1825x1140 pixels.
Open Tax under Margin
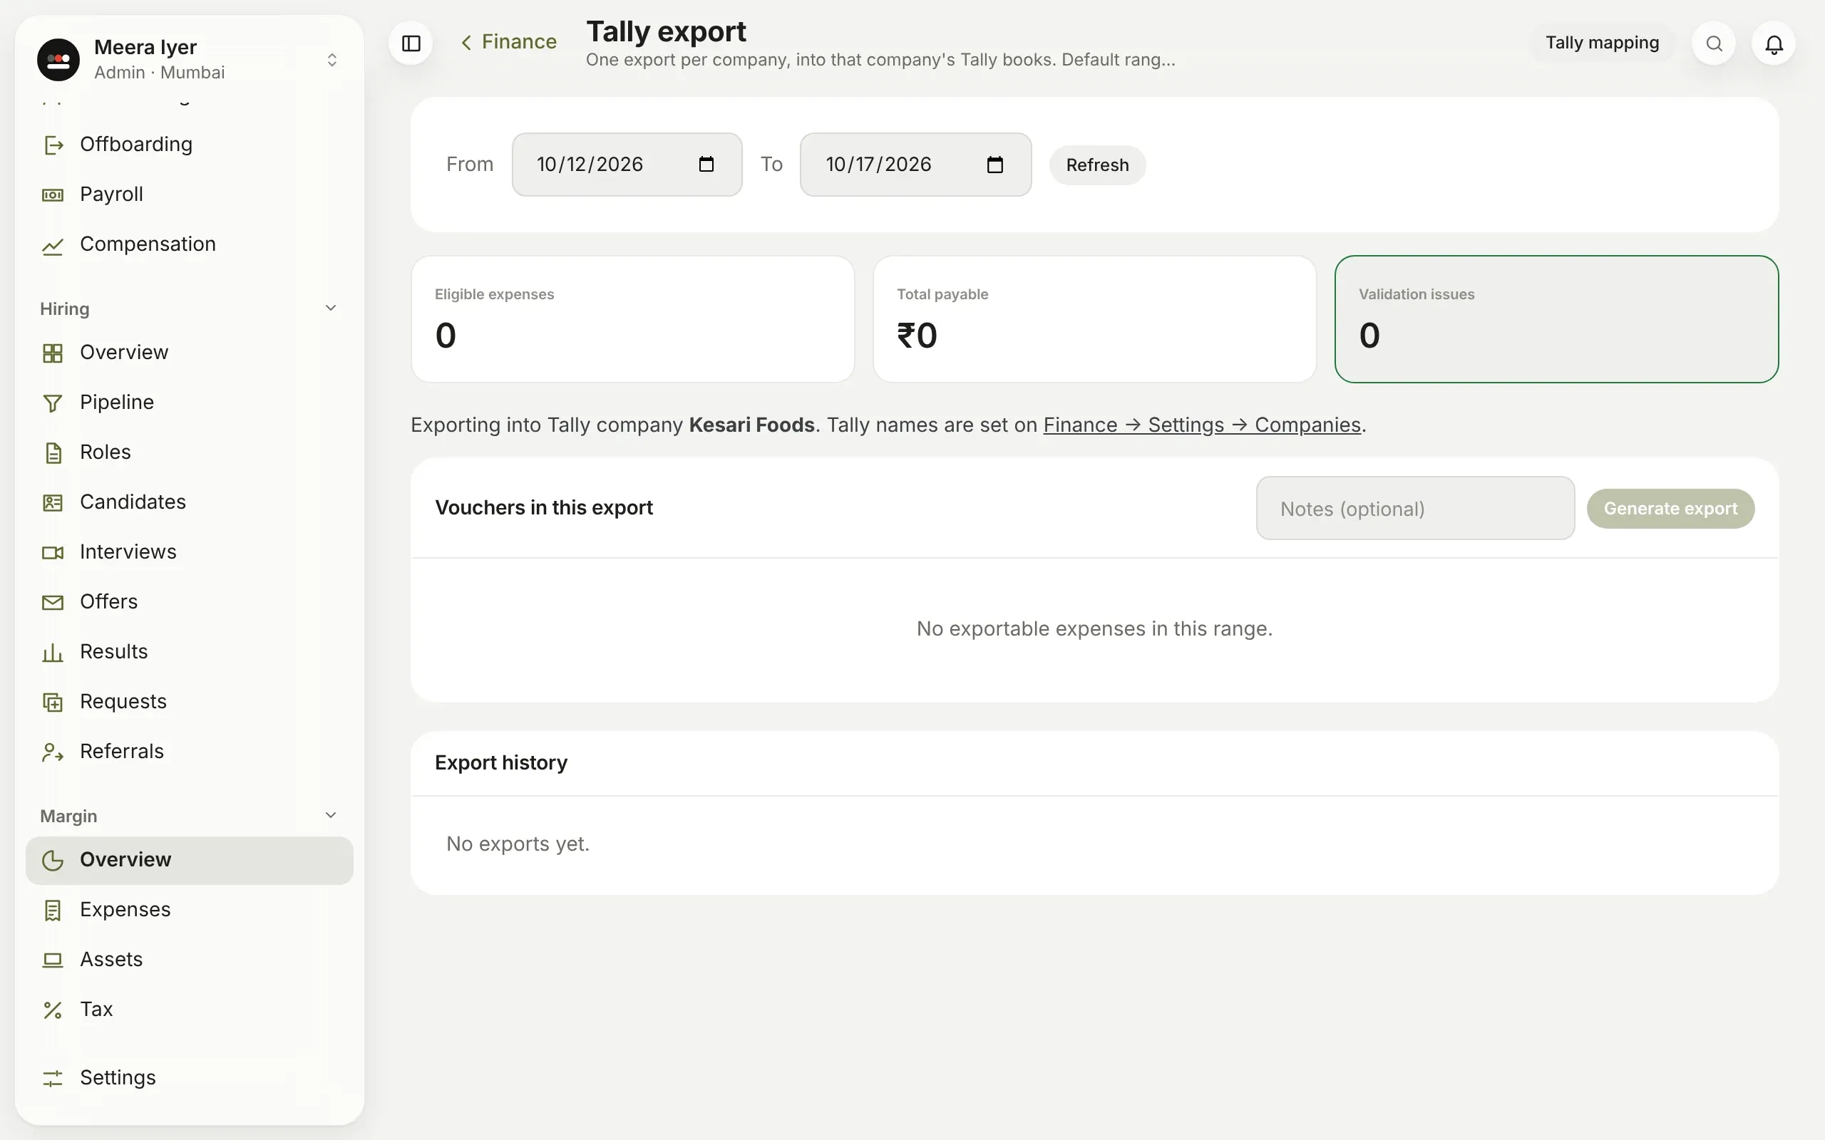(190, 1009)
